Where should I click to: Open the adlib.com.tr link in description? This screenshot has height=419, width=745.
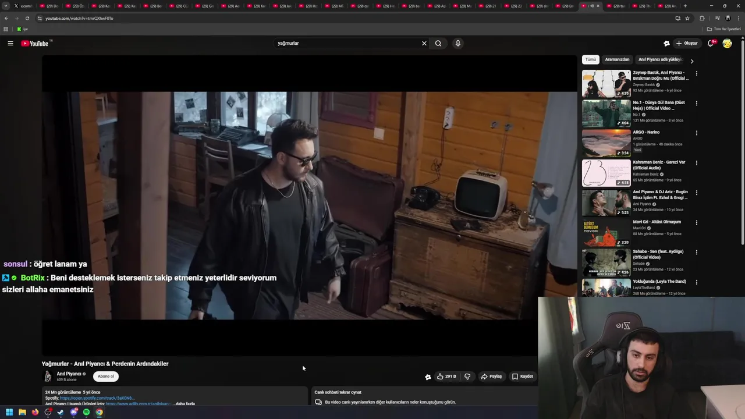[x=138, y=403]
